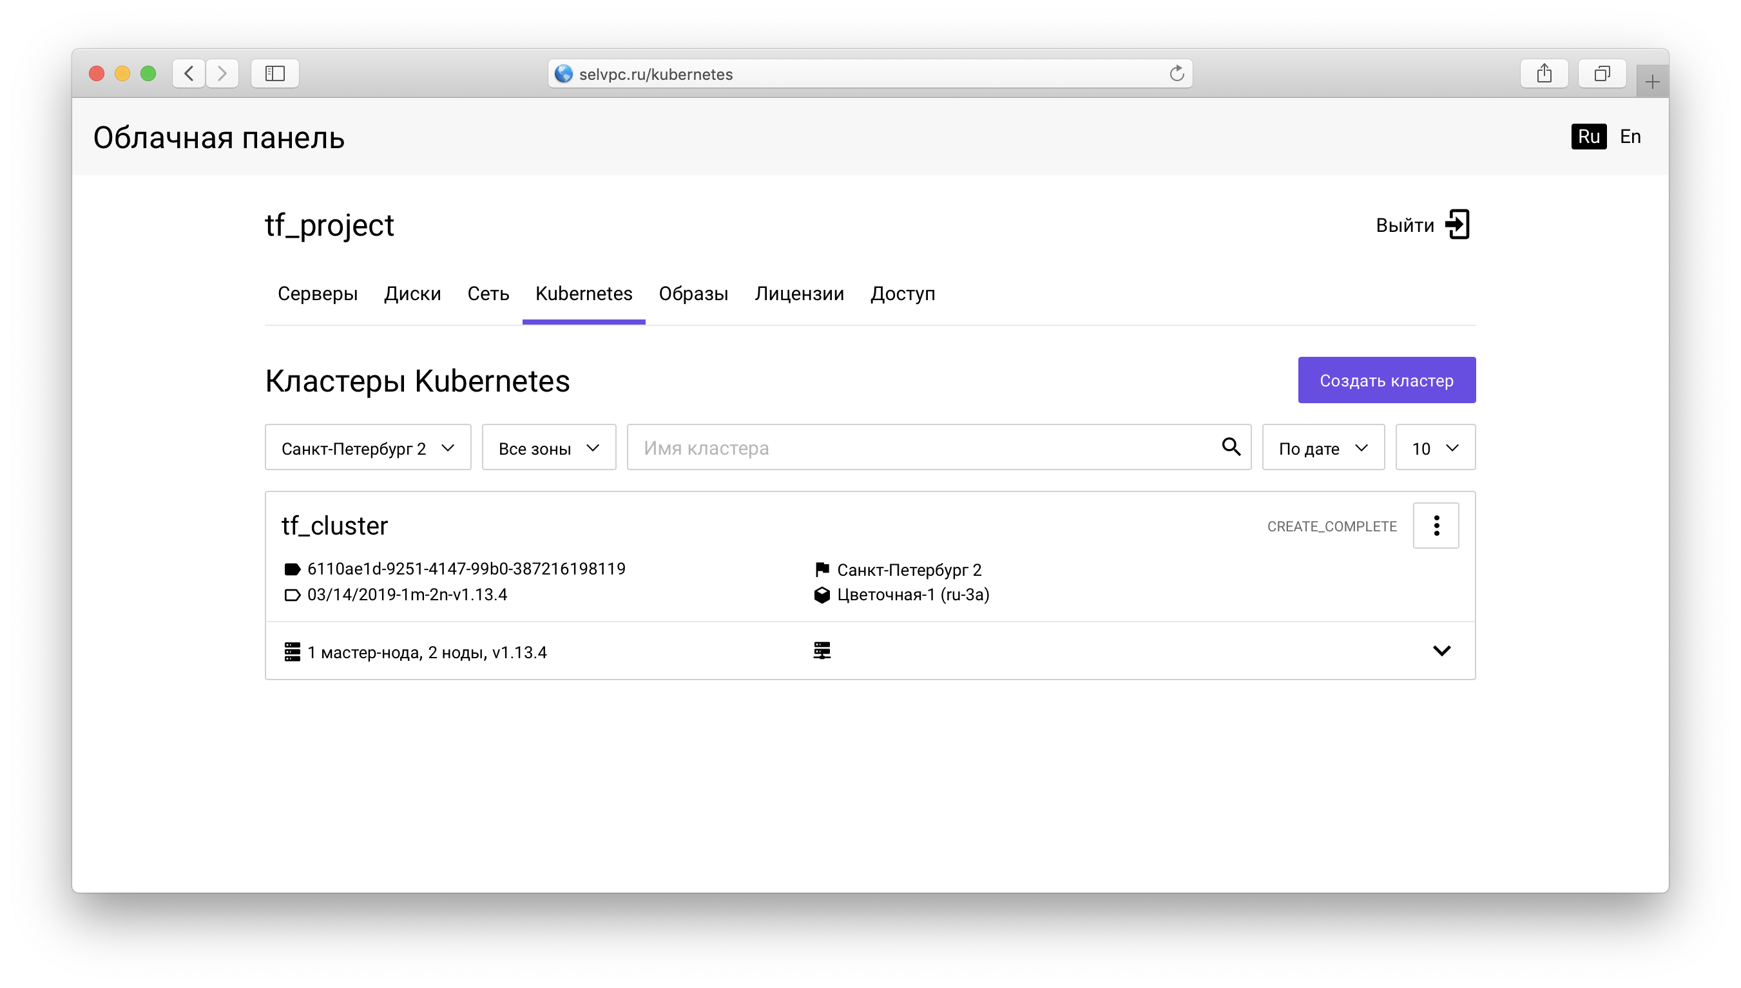
Task: Click the Создать кластер button
Action: [x=1386, y=380]
